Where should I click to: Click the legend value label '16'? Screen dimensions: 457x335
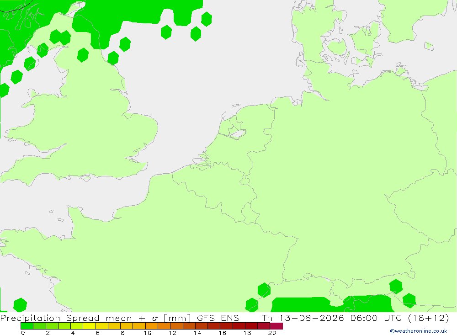coord(223,333)
